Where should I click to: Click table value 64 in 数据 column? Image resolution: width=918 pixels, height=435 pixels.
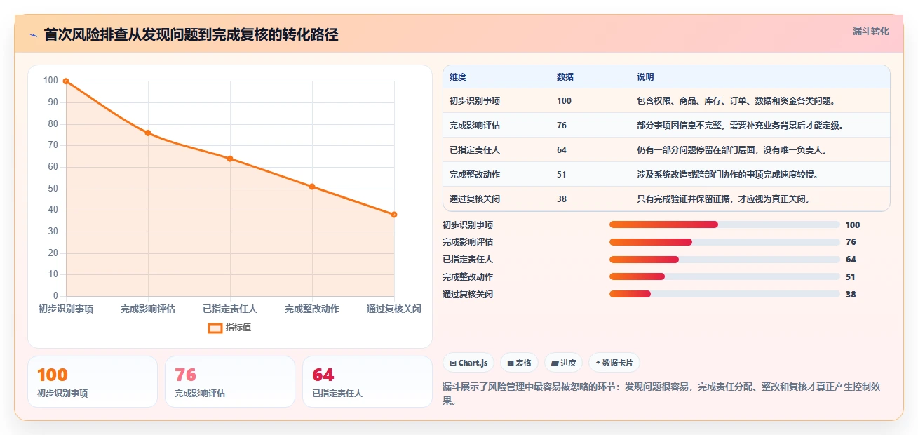point(562,150)
